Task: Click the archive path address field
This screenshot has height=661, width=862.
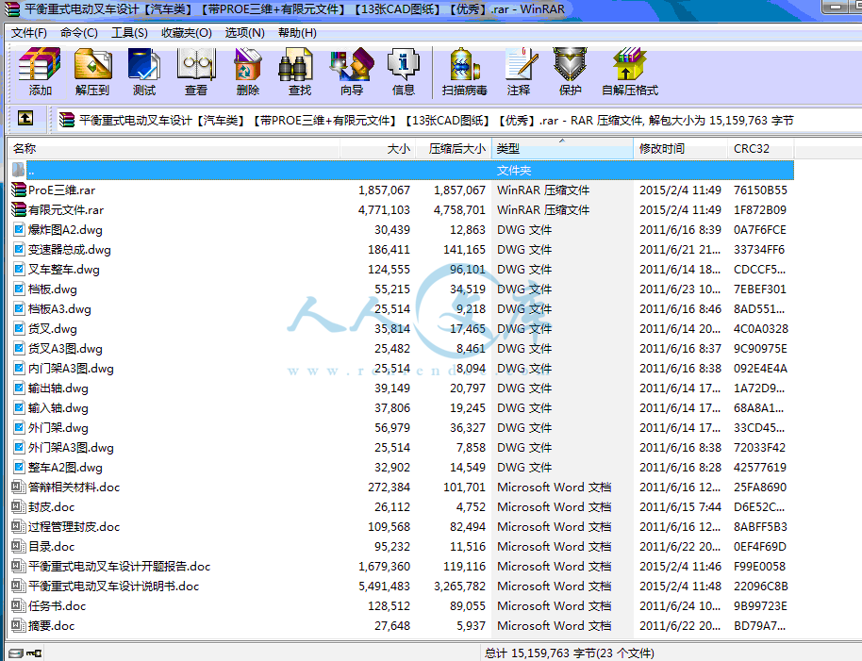Action: [x=458, y=121]
